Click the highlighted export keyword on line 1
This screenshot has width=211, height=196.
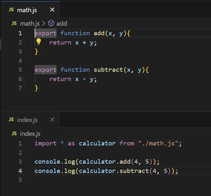click(x=46, y=33)
